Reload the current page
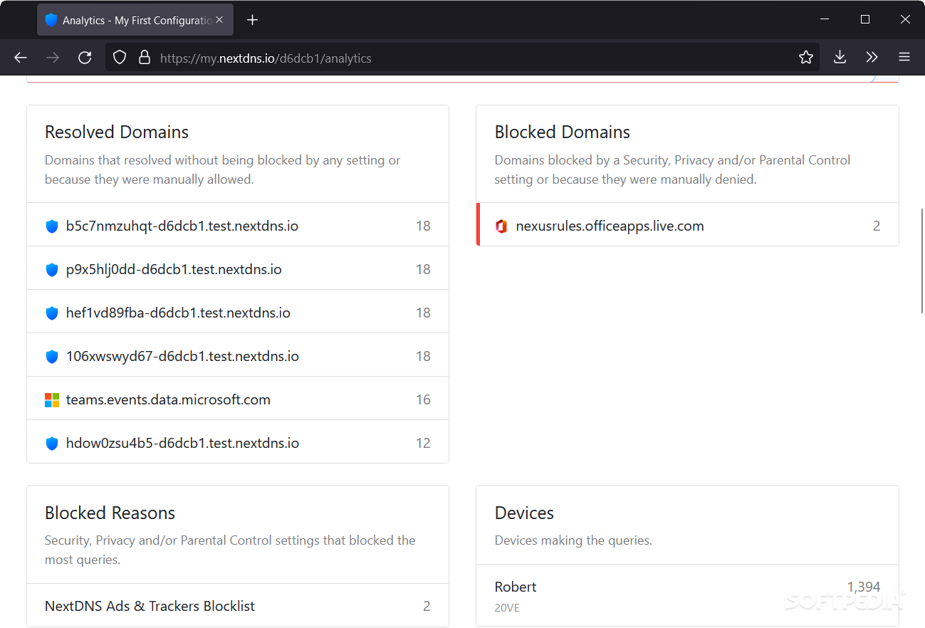 85,58
